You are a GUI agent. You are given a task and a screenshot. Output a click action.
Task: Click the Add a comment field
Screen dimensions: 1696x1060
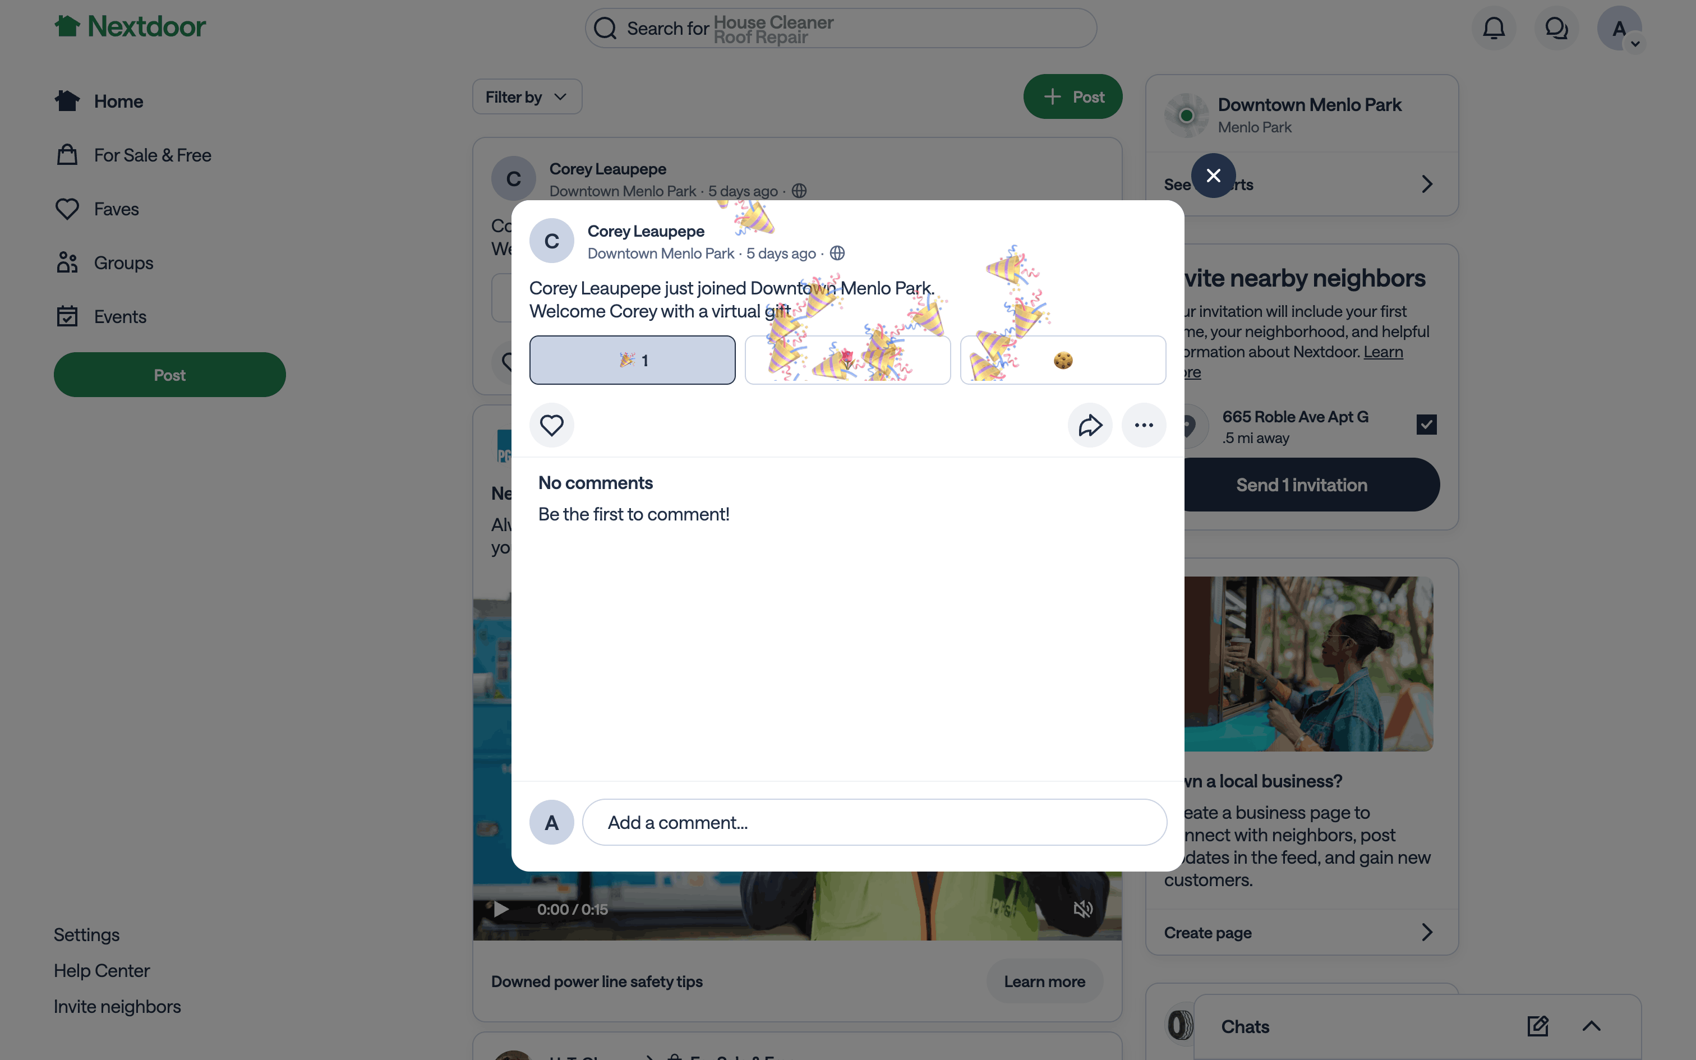pyautogui.click(x=874, y=822)
